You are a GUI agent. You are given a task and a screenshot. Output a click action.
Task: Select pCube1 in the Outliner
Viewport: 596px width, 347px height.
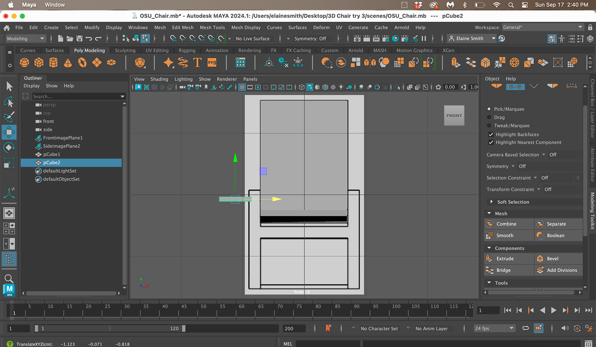(52, 154)
